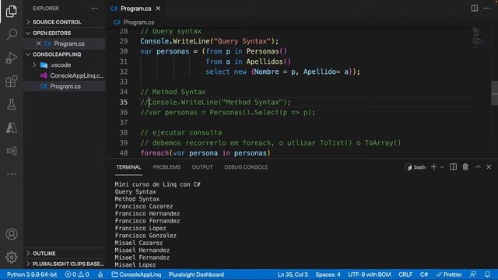This screenshot has width=498, height=280.
Task: Open Run and Debug view
Action: pos(12,58)
